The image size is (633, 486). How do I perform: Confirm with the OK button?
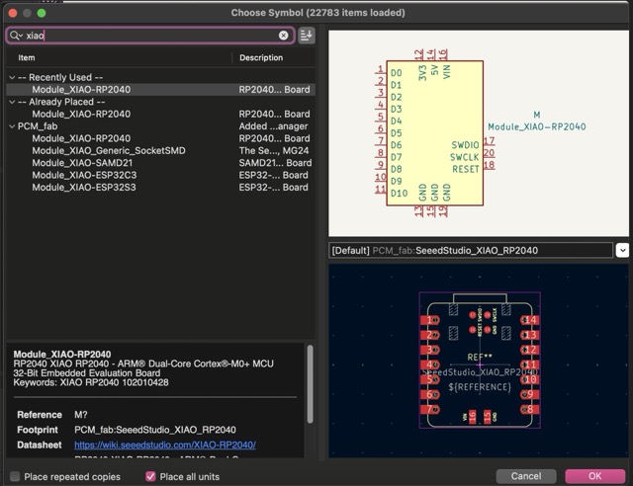click(595, 476)
